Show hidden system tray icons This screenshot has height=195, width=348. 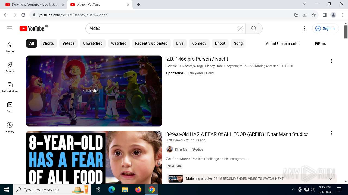point(293,190)
